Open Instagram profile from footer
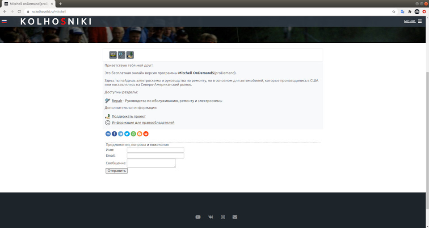 [223, 217]
